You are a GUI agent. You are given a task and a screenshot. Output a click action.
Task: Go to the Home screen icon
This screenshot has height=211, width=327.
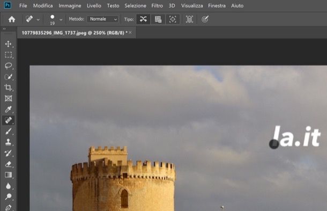[12, 19]
